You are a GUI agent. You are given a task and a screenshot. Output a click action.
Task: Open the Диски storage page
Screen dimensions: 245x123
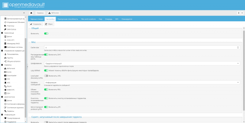[8, 37]
